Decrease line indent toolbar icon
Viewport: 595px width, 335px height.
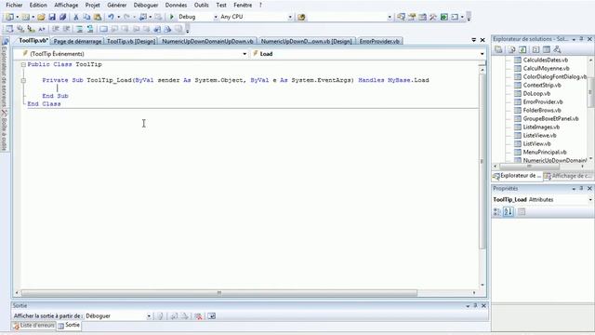(x=56, y=29)
